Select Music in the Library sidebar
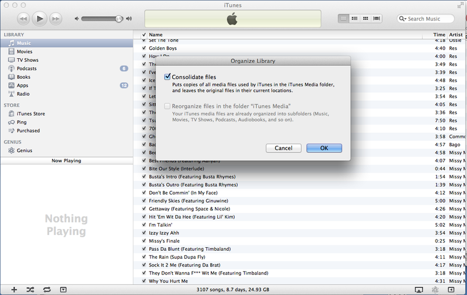This screenshot has height=295, width=467. tap(67, 43)
